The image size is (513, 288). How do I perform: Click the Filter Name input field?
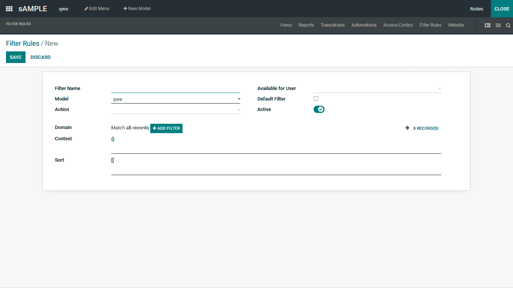point(176,88)
